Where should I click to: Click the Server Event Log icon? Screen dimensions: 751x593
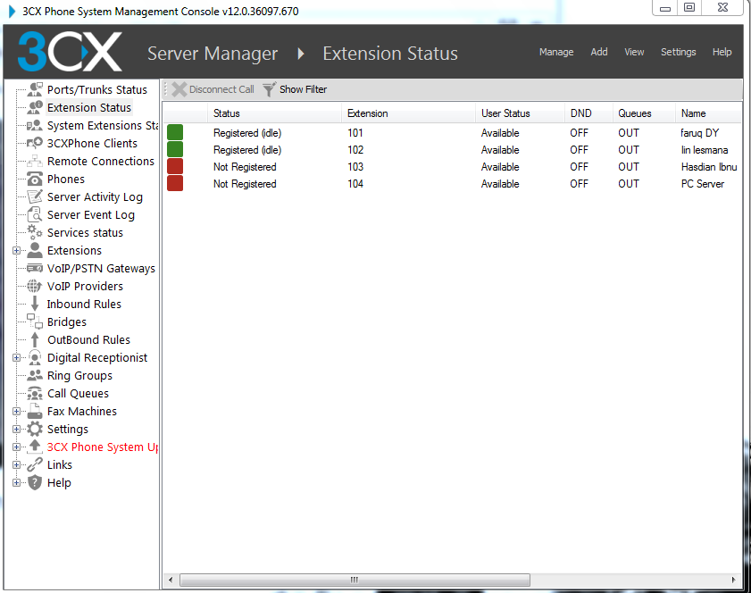tap(35, 214)
